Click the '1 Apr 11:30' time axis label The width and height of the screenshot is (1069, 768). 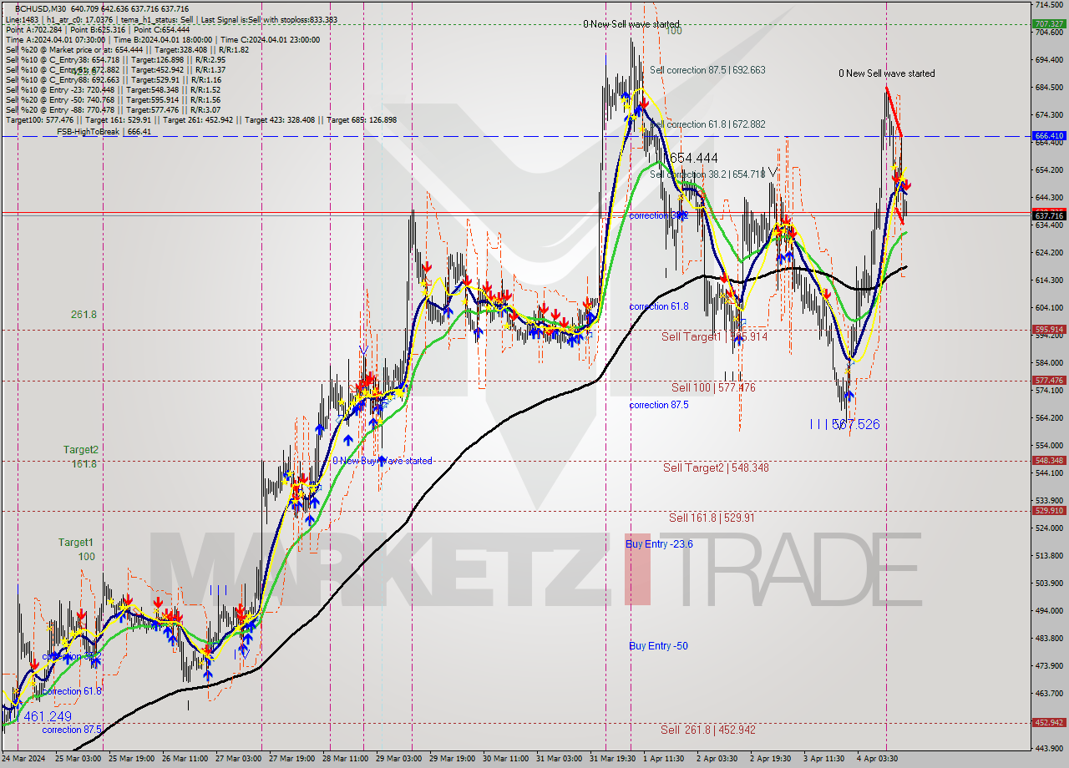(x=665, y=760)
